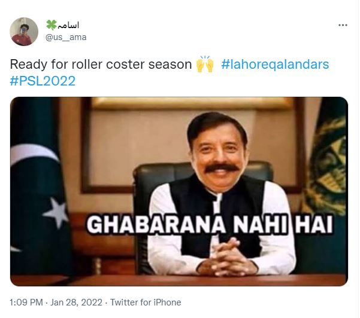Click the @us__ama handle
Viewport: 360px width, 318px height.
pyautogui.click(x=66, y=37)
